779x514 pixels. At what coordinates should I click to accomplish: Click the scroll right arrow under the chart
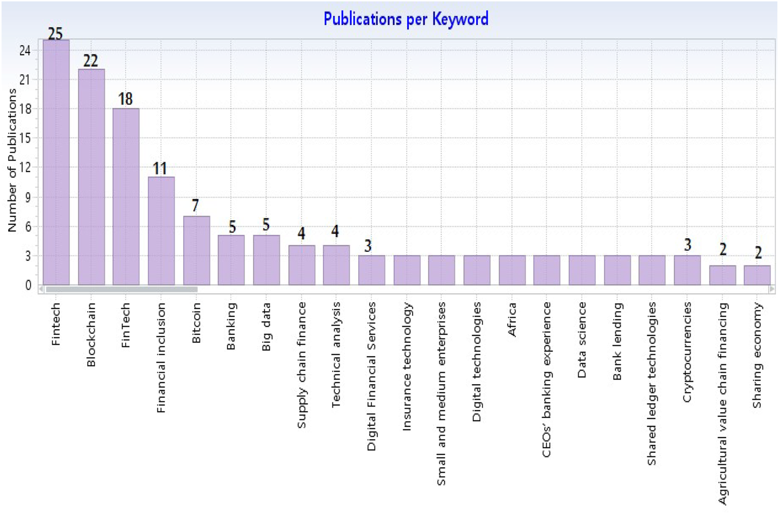pos(772,289)
